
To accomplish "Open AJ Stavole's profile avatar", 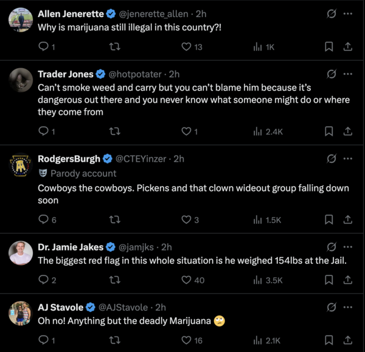I will (x=21, y=312).
